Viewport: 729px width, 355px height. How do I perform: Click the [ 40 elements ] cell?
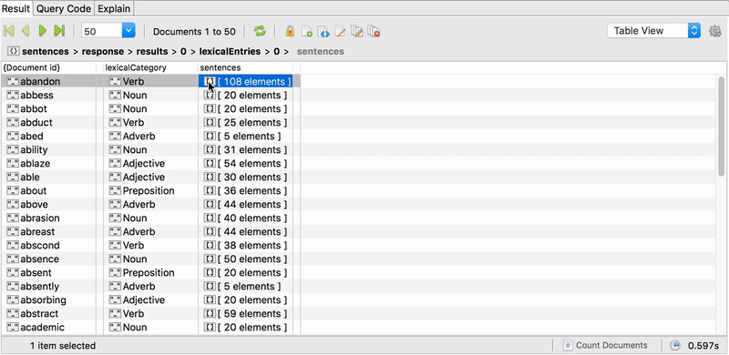tap(245, 218)
